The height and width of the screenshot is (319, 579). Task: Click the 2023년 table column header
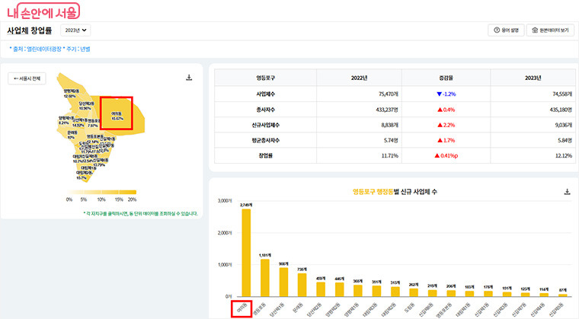533,78
